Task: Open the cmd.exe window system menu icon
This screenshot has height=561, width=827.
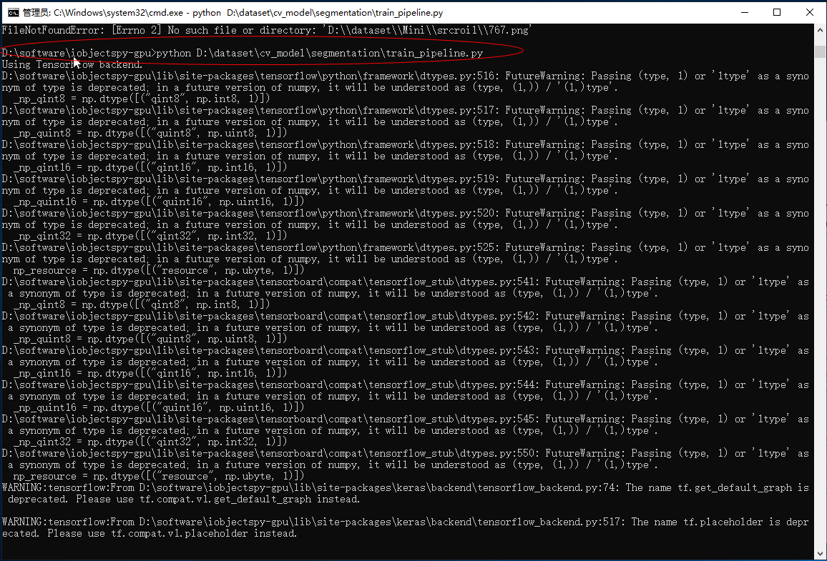Action: 13,12
